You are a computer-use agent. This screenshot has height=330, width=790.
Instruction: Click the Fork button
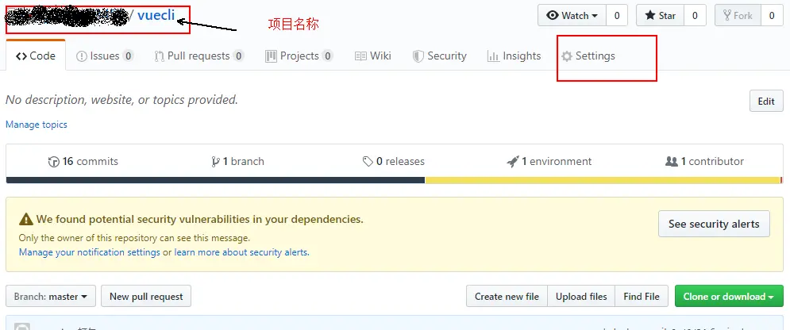click(738, 16)
